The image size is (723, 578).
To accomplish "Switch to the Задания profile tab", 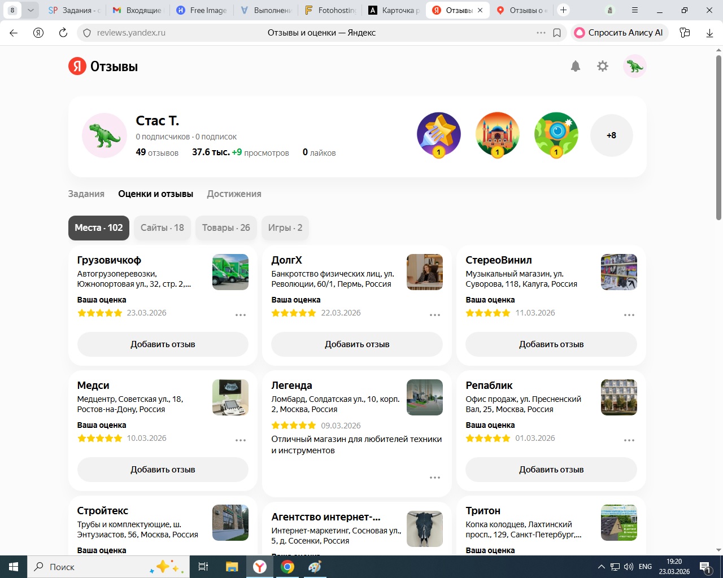I will coord(86,194).
